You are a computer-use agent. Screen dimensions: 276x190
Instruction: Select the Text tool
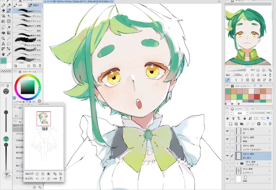coord(3,44)
